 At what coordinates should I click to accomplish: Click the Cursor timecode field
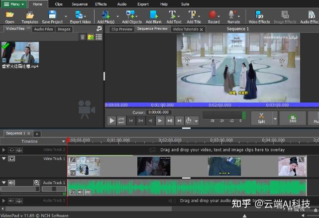159,112
